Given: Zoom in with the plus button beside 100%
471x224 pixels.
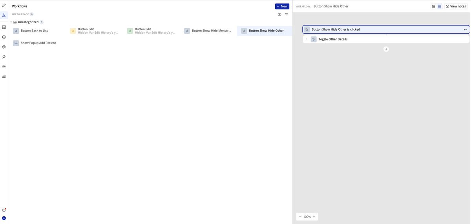Looking at the screenshot, I should (314, 217).
